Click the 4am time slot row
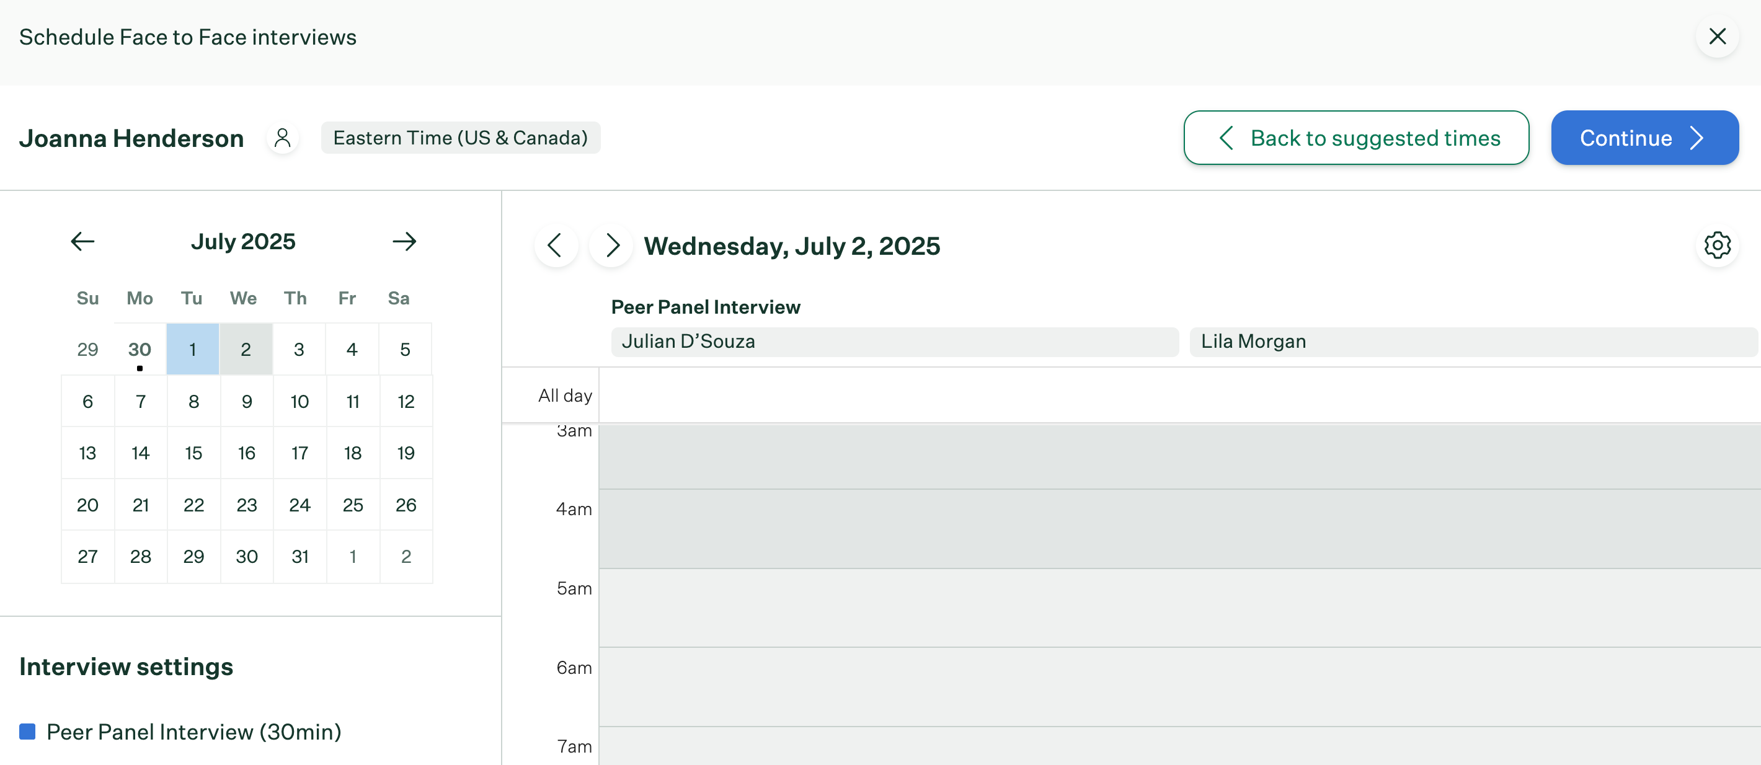This screenshot has height=765, width=1761. point(1179,528)
